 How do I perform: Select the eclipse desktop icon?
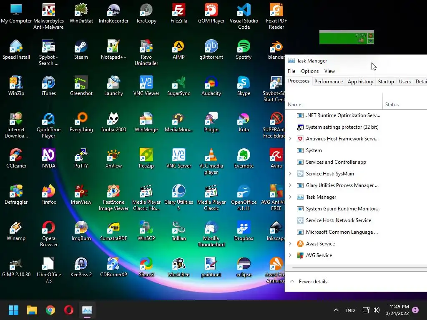pyautogui.click(x=244, y=267)
